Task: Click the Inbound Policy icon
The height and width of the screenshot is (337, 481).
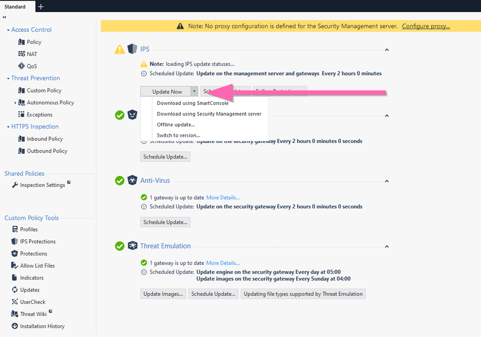Action: [x=22, y=139]
